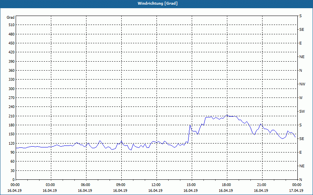The width and height of the screenshot is (313, 195).
Task: Click the N compass label level with 360
Action: coord(300,71)
